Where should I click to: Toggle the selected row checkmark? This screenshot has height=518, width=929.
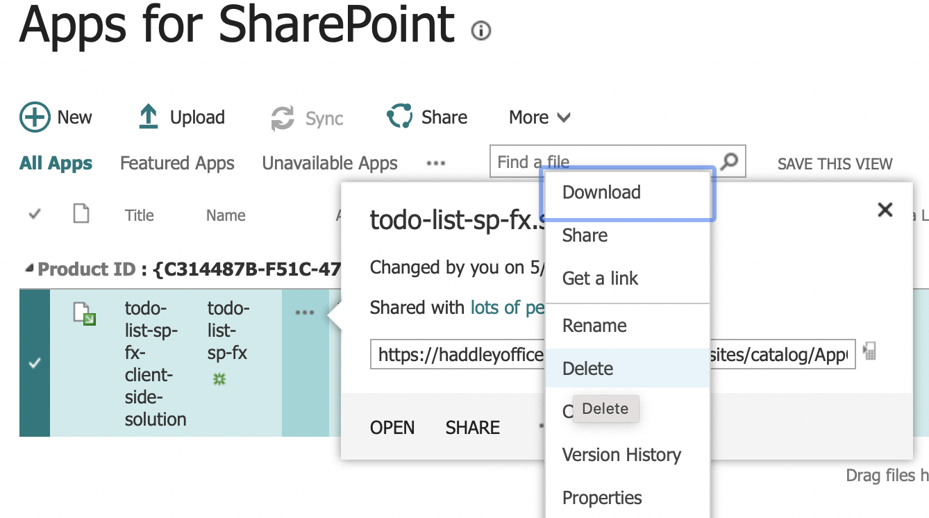click(x=35, y=363)
